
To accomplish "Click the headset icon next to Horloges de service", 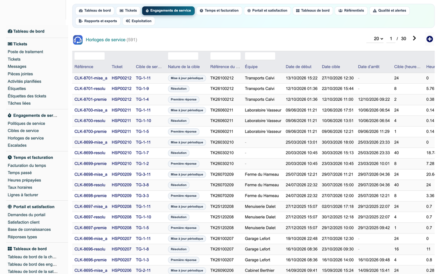I will pos(78,40).
